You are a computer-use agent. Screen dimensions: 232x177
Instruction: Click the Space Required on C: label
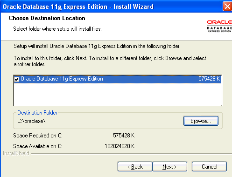[x=38, y=136]
